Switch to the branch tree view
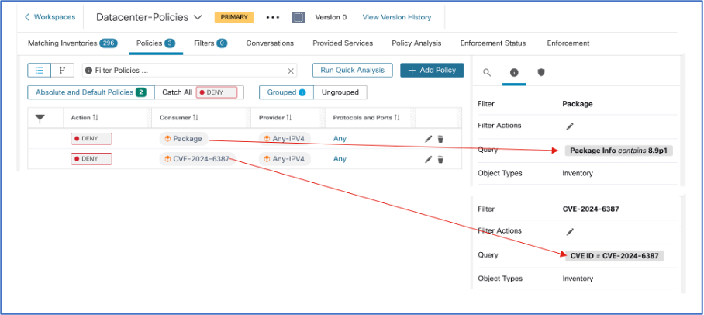The height and width of the screenshot is (315, 704). click(62, 71)
